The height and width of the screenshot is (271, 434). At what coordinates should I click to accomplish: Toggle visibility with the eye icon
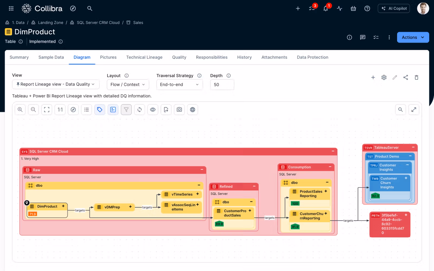(x=153, y=110)
